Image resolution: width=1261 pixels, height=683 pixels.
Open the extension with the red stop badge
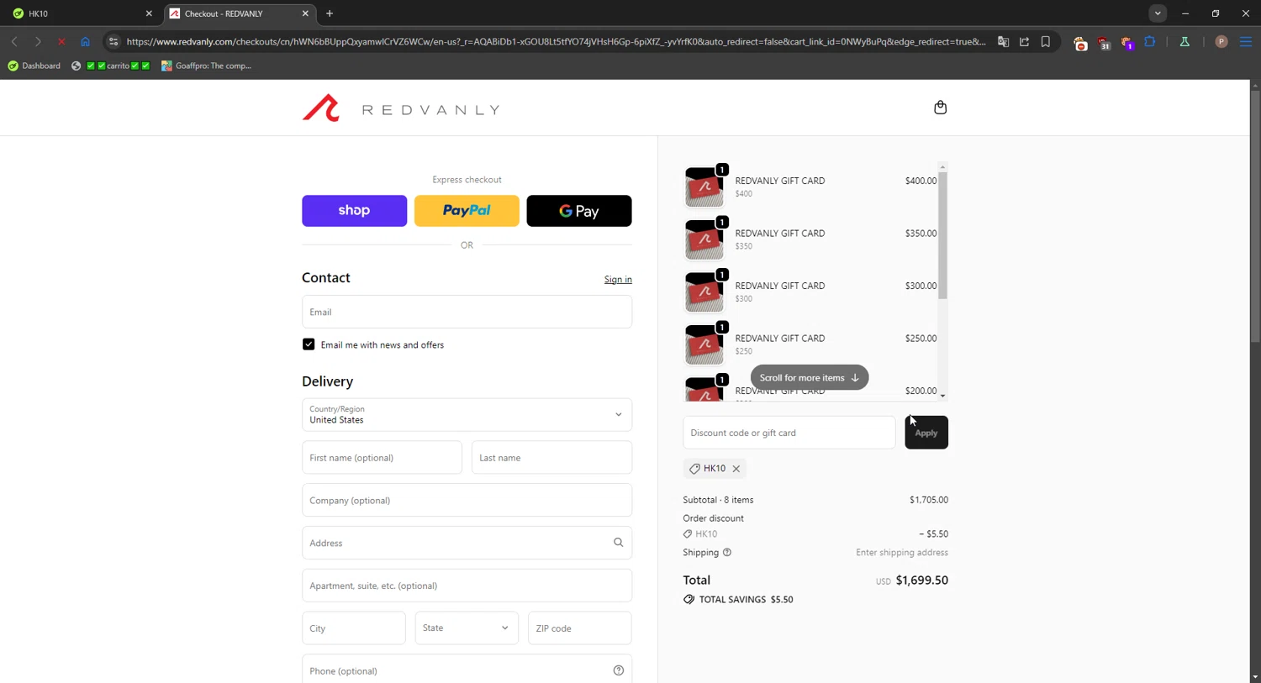(1080, 43)
